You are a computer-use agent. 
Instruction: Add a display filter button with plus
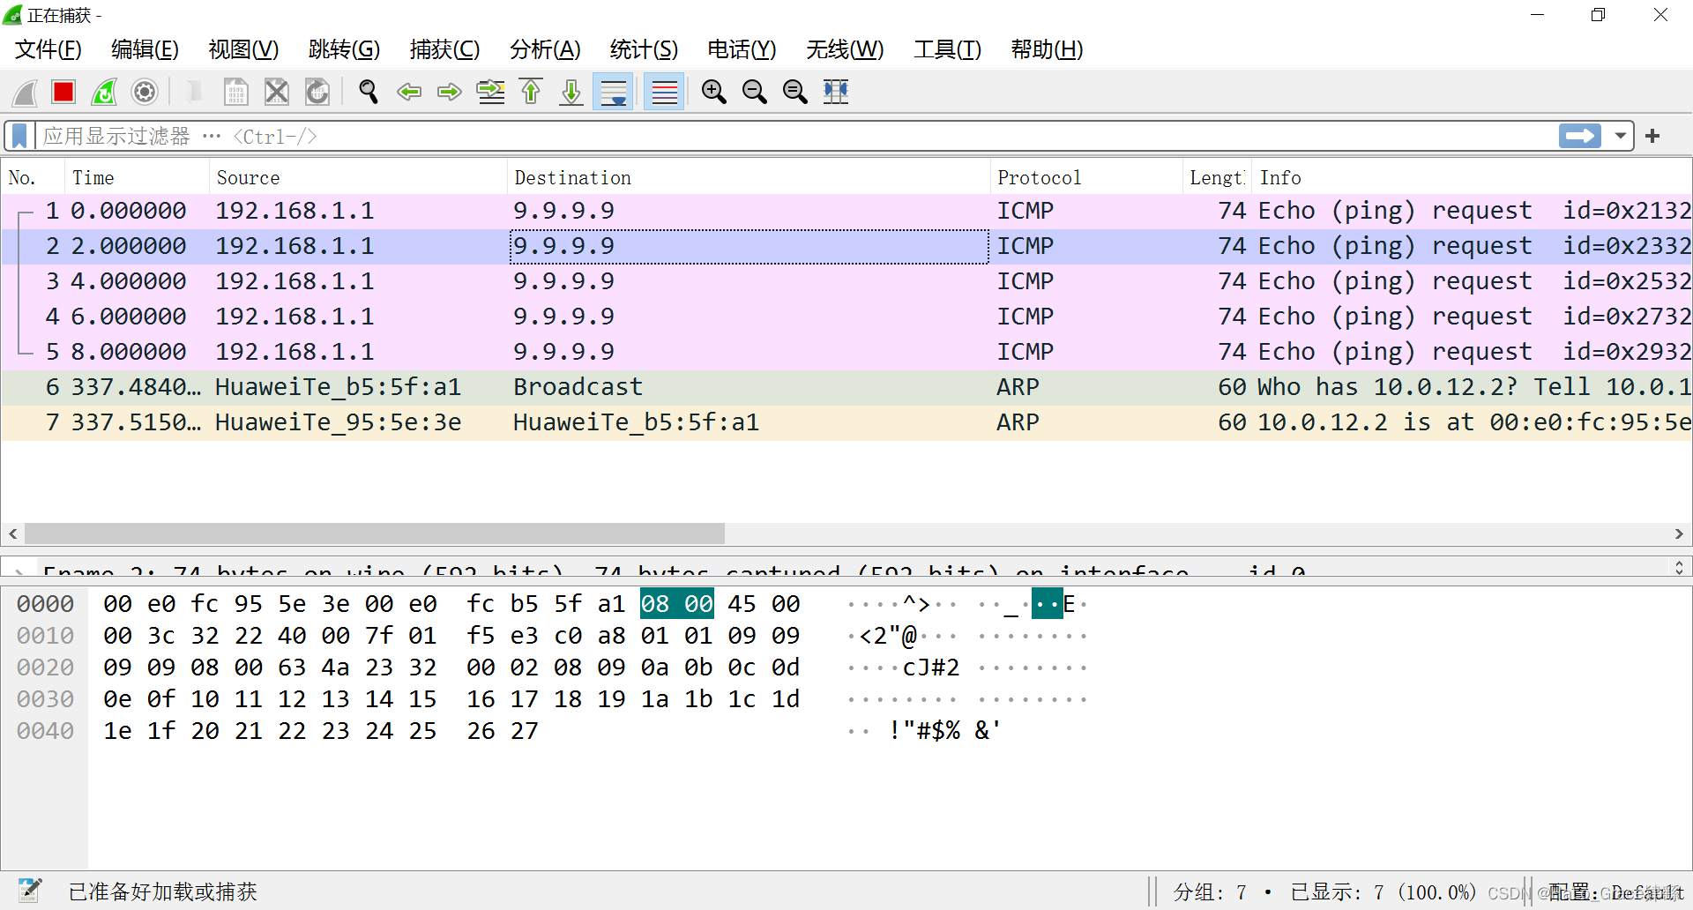coord(1652,136)
